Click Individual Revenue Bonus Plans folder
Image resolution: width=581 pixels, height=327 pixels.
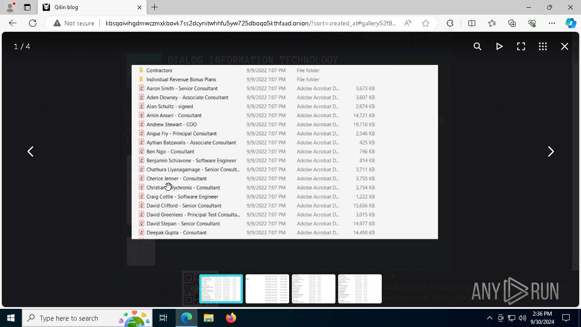click(285, 79)
